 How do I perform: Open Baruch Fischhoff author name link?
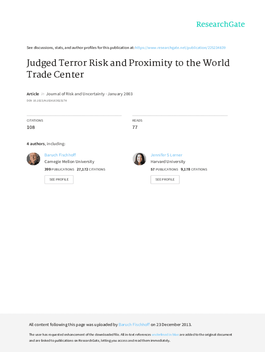60,155
